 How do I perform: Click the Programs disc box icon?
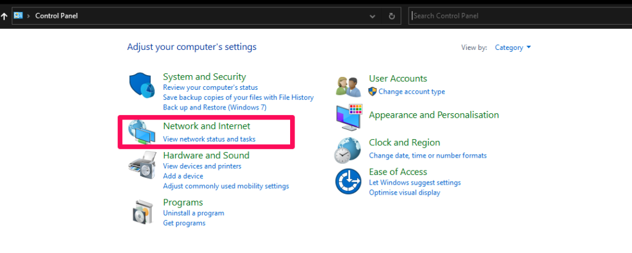[x=143, y=212]
